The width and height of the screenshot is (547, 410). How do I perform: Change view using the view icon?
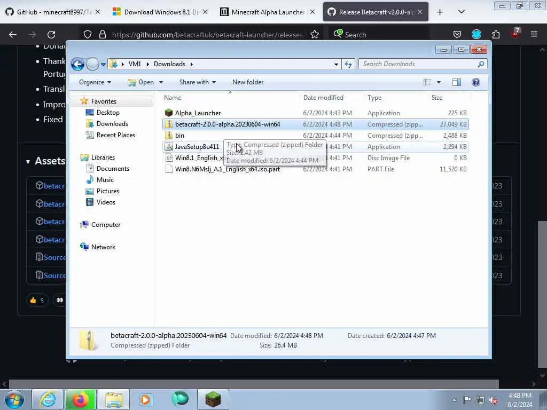coord(427,82)
